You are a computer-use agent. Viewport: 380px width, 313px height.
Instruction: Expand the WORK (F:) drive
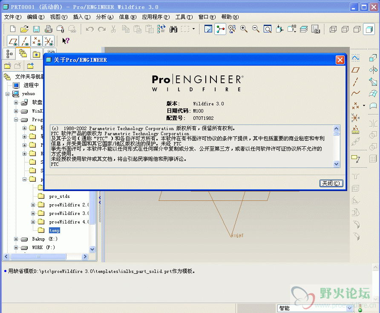pos(16,247)
